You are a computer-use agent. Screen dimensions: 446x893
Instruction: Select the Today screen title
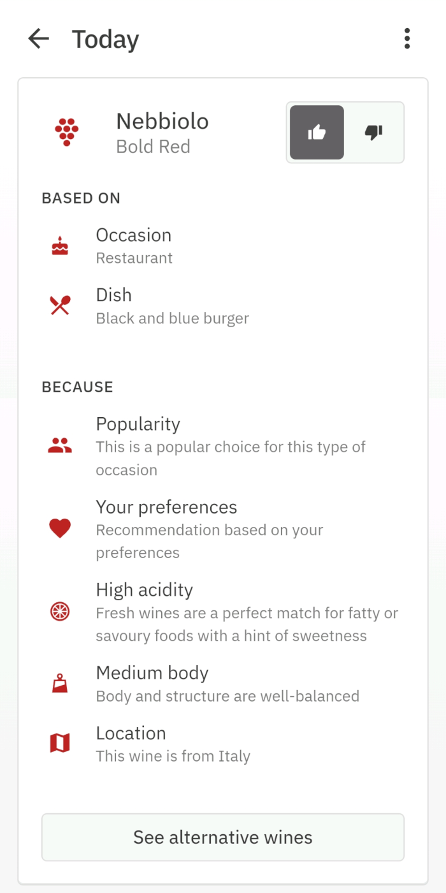(x=105, y=39)
